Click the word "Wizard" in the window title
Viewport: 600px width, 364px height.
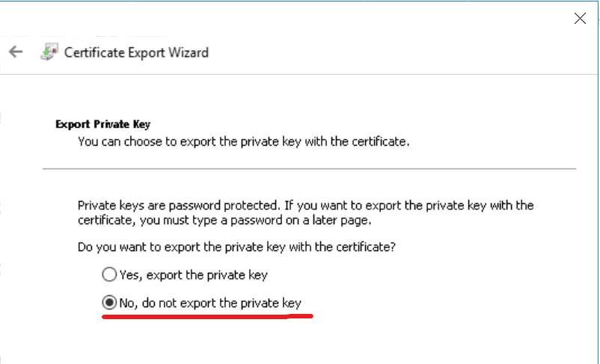click(x=188, y=52)
